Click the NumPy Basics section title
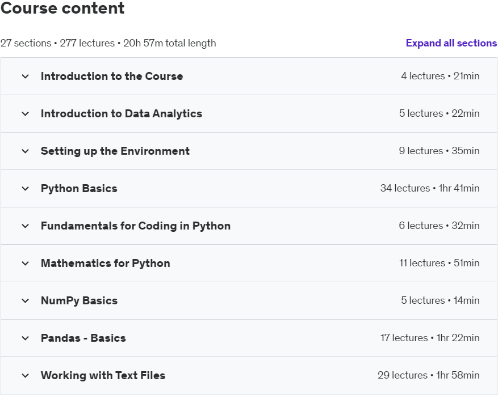Viewport: 498px width, 395px height. coord(79,301)
